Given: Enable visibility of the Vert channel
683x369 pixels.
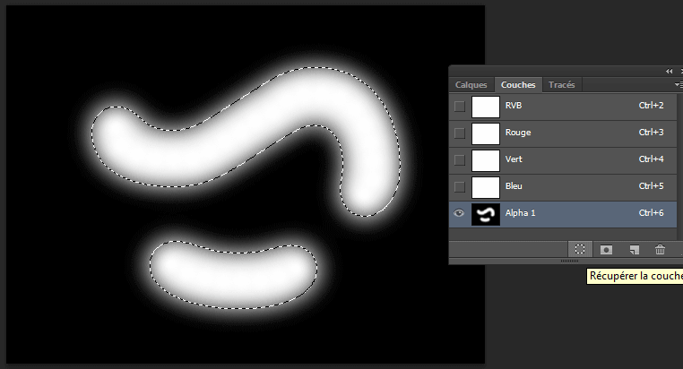Looking at the screenshot, I should [x=459, y=160].
